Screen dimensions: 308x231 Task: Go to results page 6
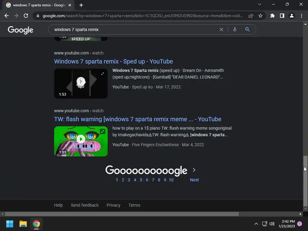click(147, 180)
